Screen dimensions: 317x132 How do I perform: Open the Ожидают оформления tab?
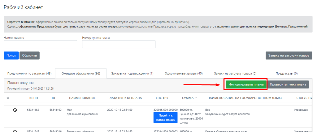[x=81, y=74]
